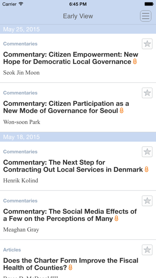Viewport: 156px width, 278px height.
Task: Bookmark the Social Media Effects commentary
Action: pos(147,201)
